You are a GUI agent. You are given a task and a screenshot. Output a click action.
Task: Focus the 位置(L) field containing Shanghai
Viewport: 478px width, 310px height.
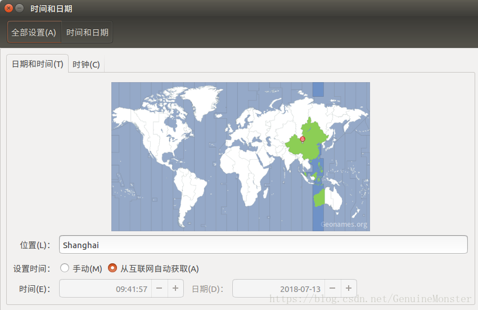point(263,245)
